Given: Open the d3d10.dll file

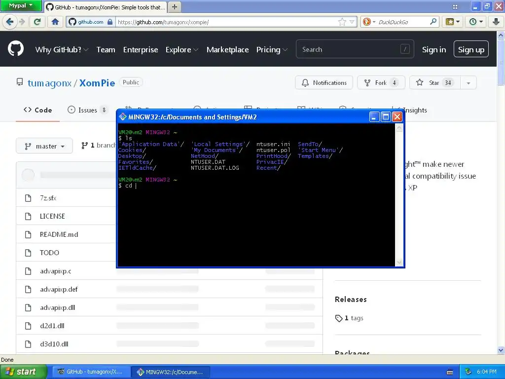Looking at the screenshot, I should click(54, 344).
